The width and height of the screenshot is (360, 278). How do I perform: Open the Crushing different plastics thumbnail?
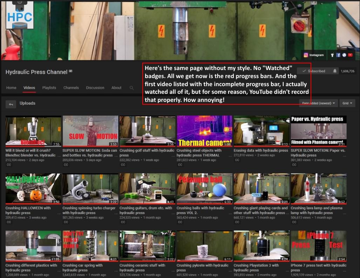(x=33, y=246)
